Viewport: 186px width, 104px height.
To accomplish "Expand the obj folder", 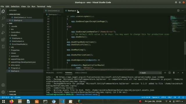I will (x=12, y=47).
